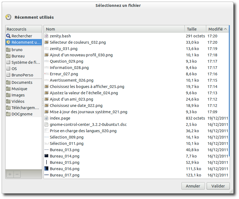Click the Rechercher magnifier icon in sidebar

point(8,36)
